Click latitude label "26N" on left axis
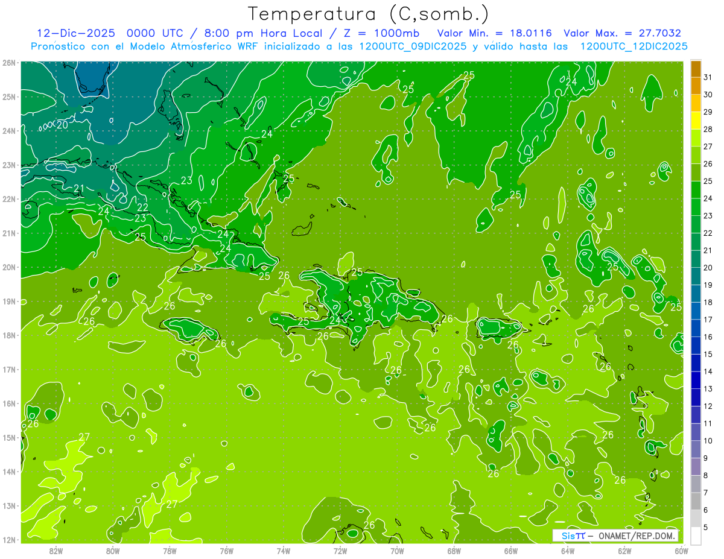724x559 pixels. tap(9, 63)
